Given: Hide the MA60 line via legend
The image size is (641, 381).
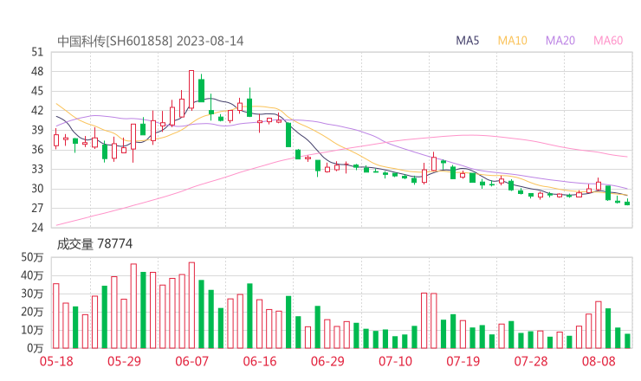Looking at the screenshot, I should pos(608,41).
